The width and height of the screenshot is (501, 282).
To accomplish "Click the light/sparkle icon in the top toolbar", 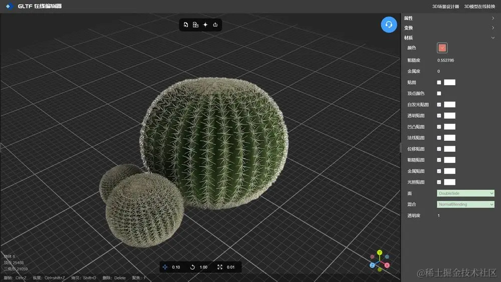I will pyautogui.click(x=205, y=25).
